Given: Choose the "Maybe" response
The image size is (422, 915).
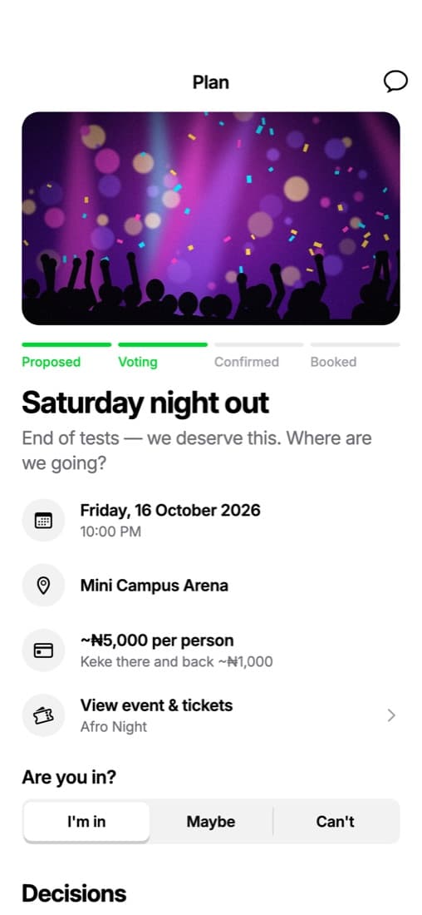Looking at the screenshot, I should pyautogui.click(x=211, y=822).
